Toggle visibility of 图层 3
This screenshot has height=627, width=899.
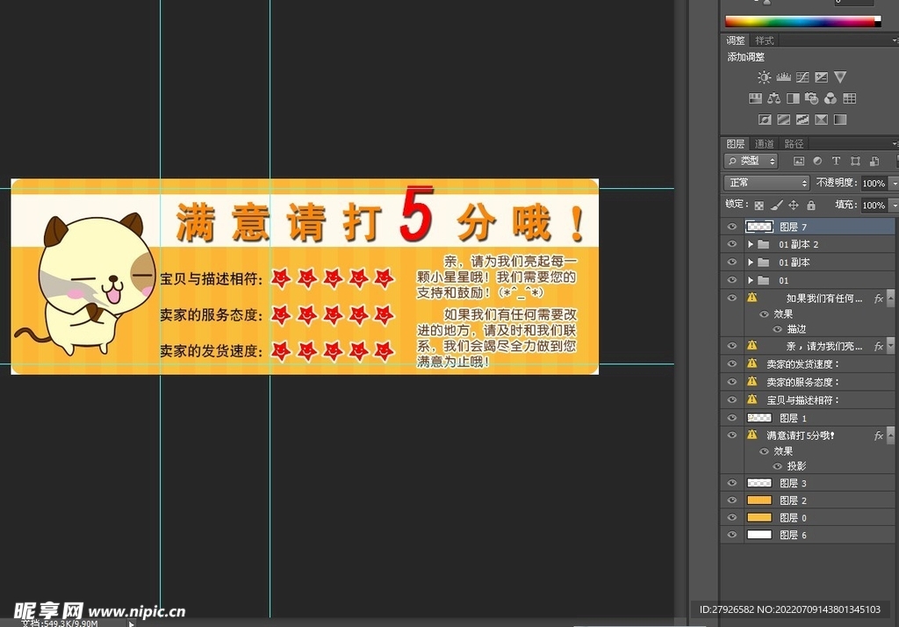pyautogui.click(x=731, y=483)
